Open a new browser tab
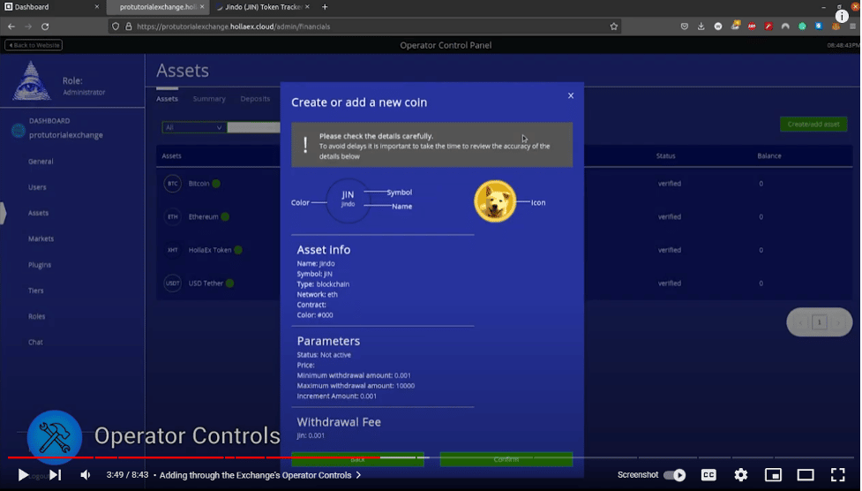Image resolution: width=862 pixels, height=491 pixels. (x=325, y=7)
